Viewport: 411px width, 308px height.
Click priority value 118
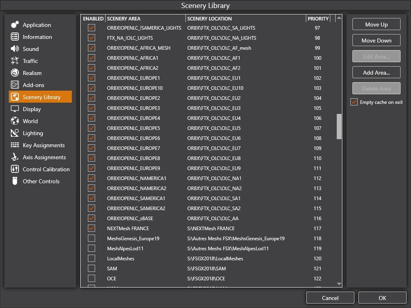tap(317, 238)
